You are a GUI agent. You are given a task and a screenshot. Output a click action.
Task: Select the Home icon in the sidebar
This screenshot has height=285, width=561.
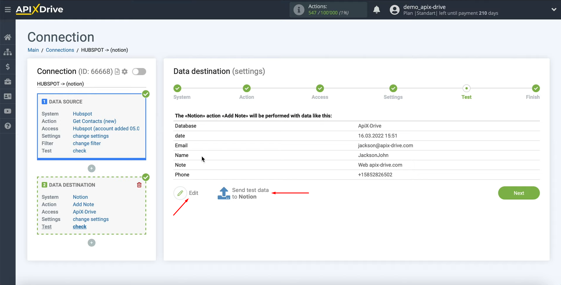pos(8,37)
